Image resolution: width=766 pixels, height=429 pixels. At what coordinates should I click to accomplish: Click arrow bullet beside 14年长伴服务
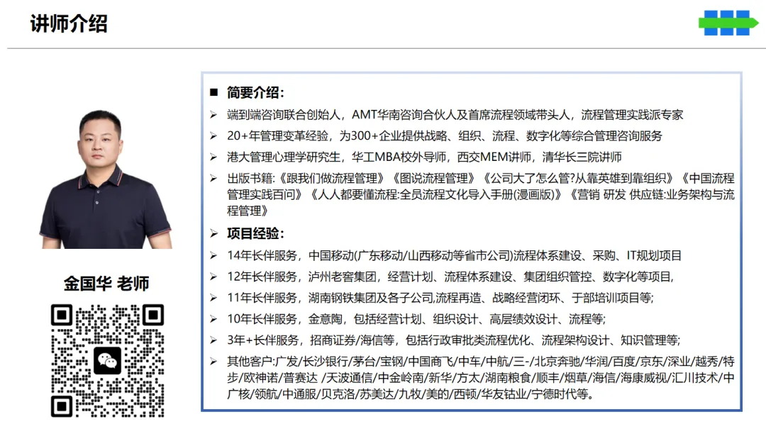point(213,255)
